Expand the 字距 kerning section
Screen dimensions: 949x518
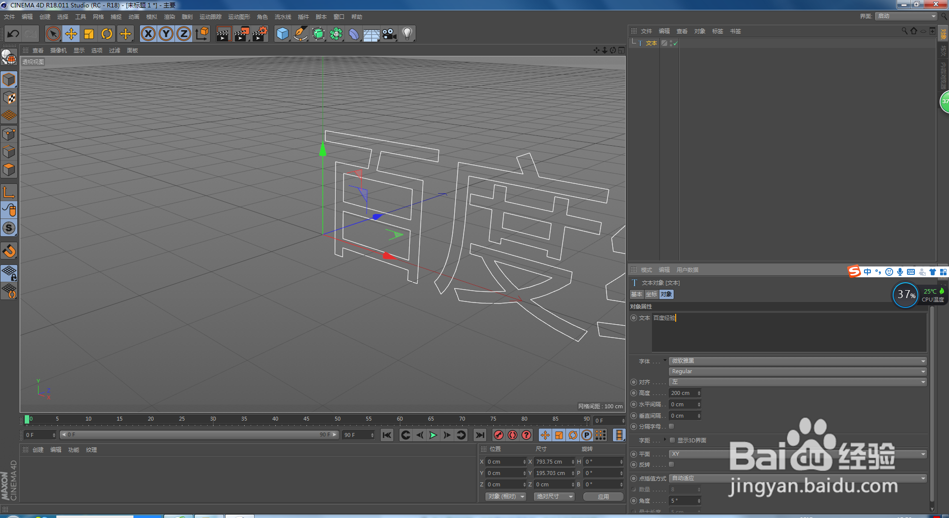tap(665, 439)
